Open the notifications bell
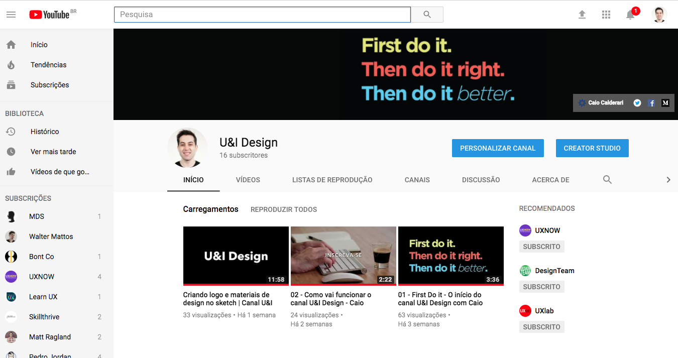 [x=631, y=15]
